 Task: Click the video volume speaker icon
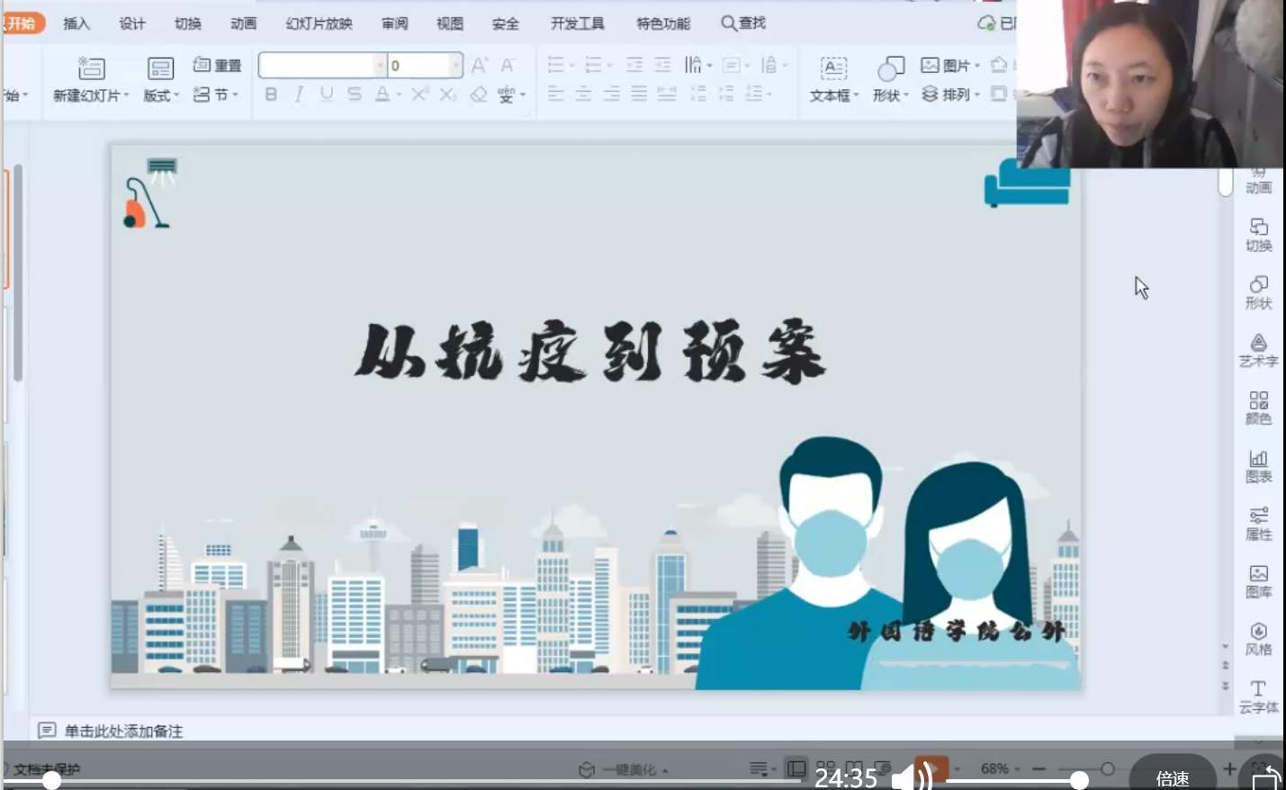(911, 777)
